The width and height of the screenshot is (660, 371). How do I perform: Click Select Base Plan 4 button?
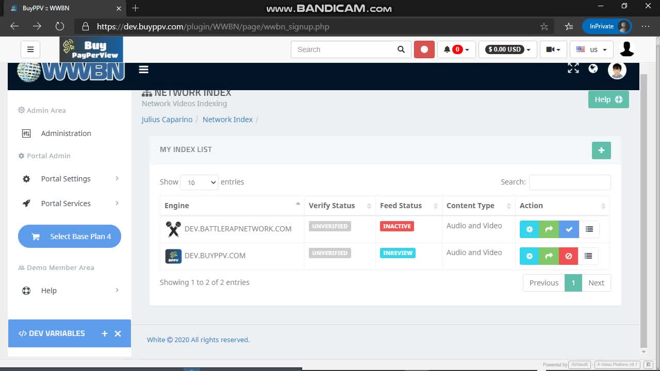tap(70, 237)
